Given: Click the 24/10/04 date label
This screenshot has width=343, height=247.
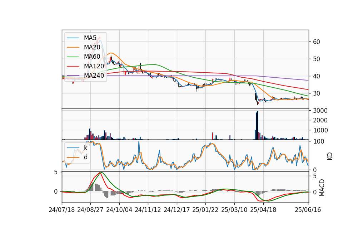Looking at the screenshot, I should [119, 210].
